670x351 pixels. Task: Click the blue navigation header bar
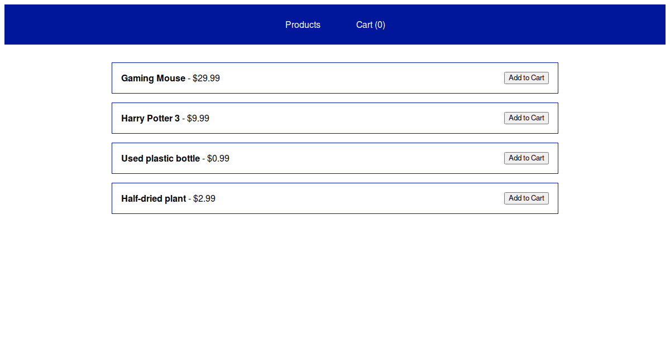click(x=112, y=25)
